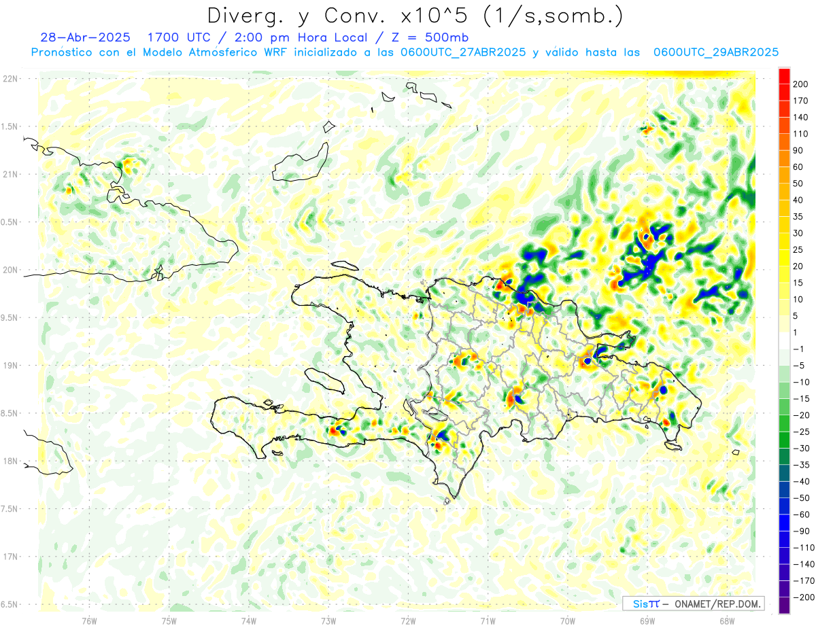Click the color scale value "200"
Viewport: 816px width, 630px height.
pyautogui.click(x=801, y=84)
